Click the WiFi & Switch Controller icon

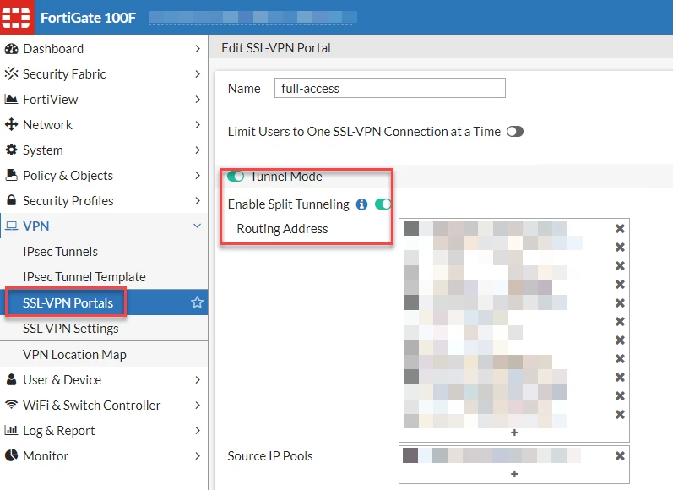(x=11, y=405)
